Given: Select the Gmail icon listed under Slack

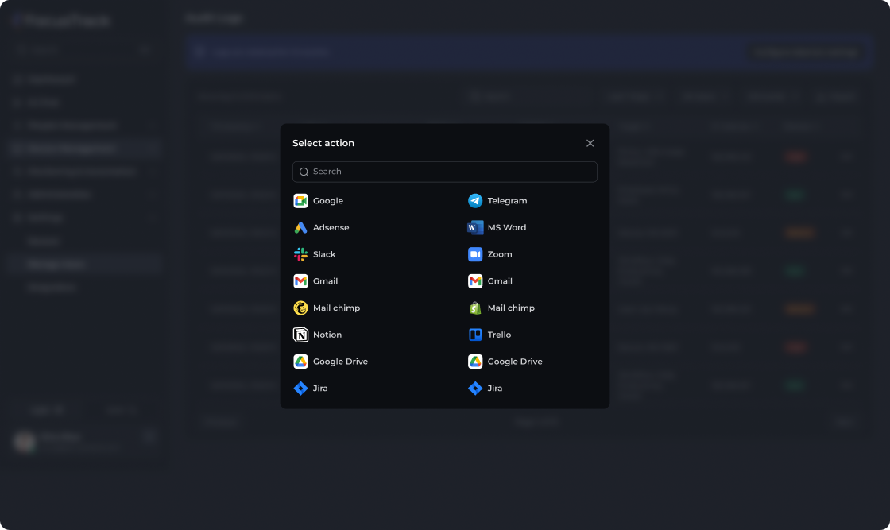Looking at the screenshot, I should (300, 280).
